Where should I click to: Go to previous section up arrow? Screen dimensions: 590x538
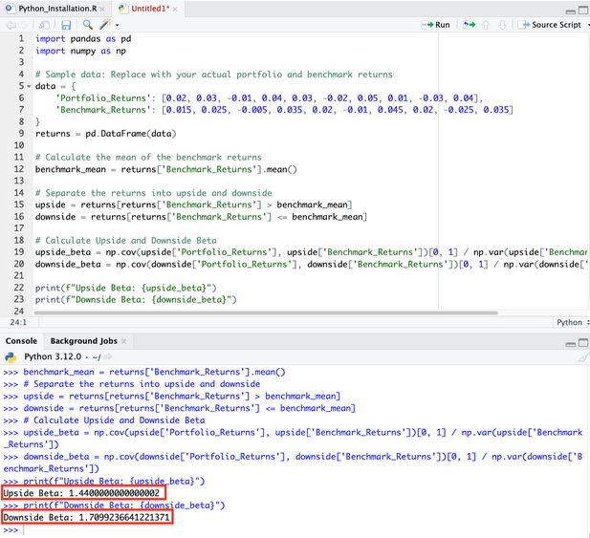click(x=487, y=25)
